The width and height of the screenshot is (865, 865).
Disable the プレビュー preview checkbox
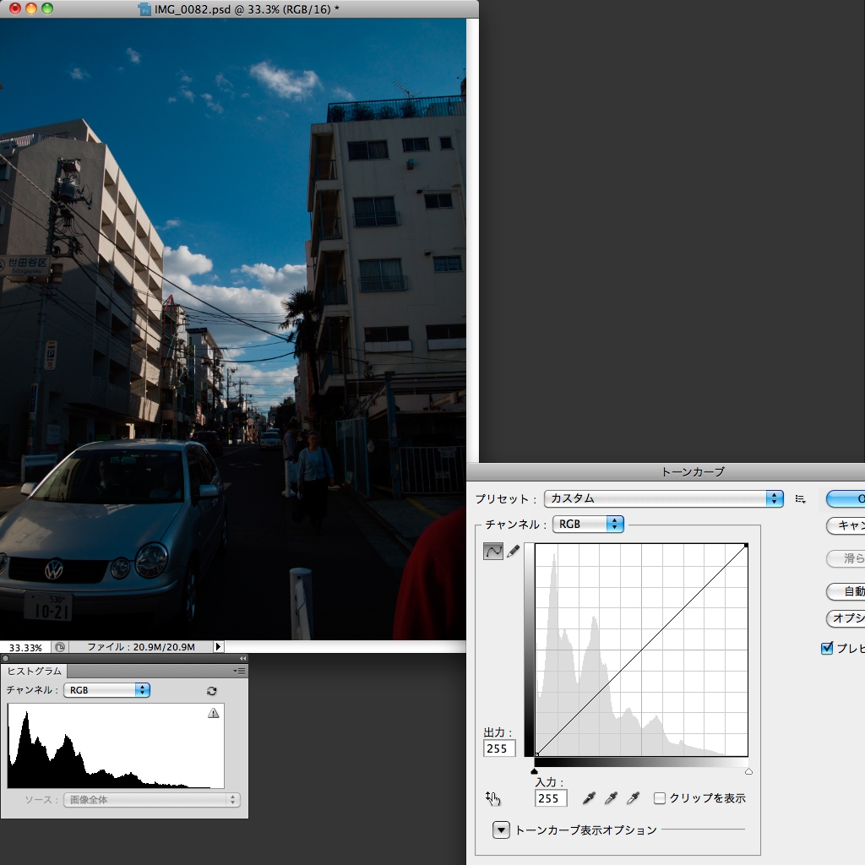point(825,648)
